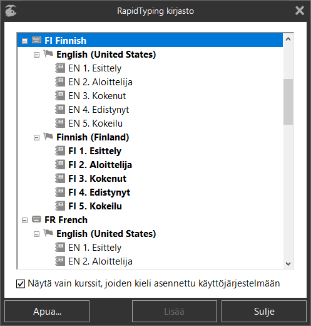Click the flag icon next to Finnish (Finland)
Image resolution: width=311 pixels, height=326 pixels.
(x=48, y=137)
